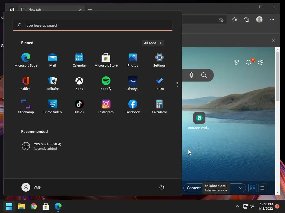Show hidden system tray icons

click(x=238, y=206)
